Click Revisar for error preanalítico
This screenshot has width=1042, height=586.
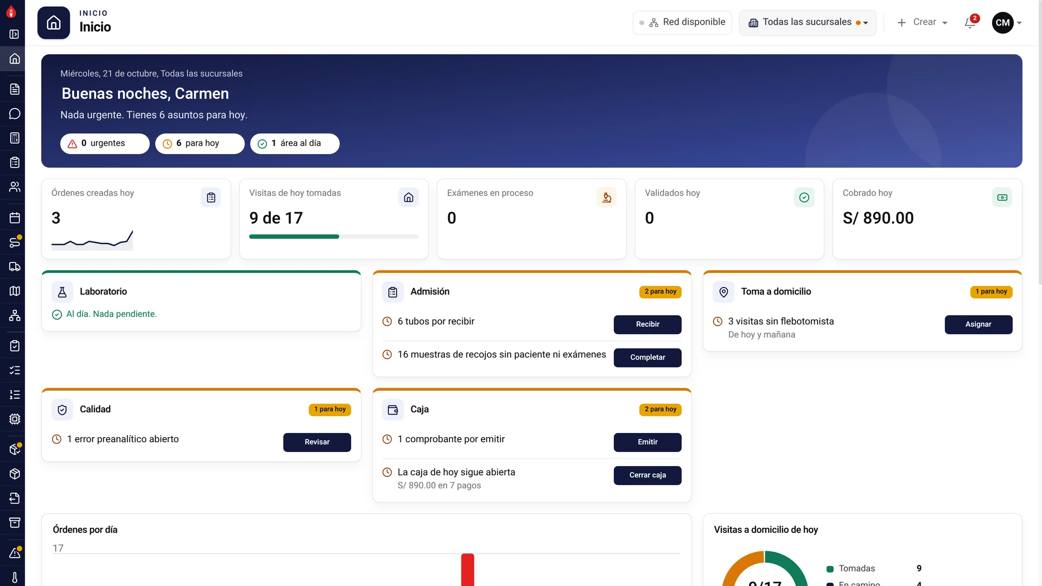click(317, 442)
